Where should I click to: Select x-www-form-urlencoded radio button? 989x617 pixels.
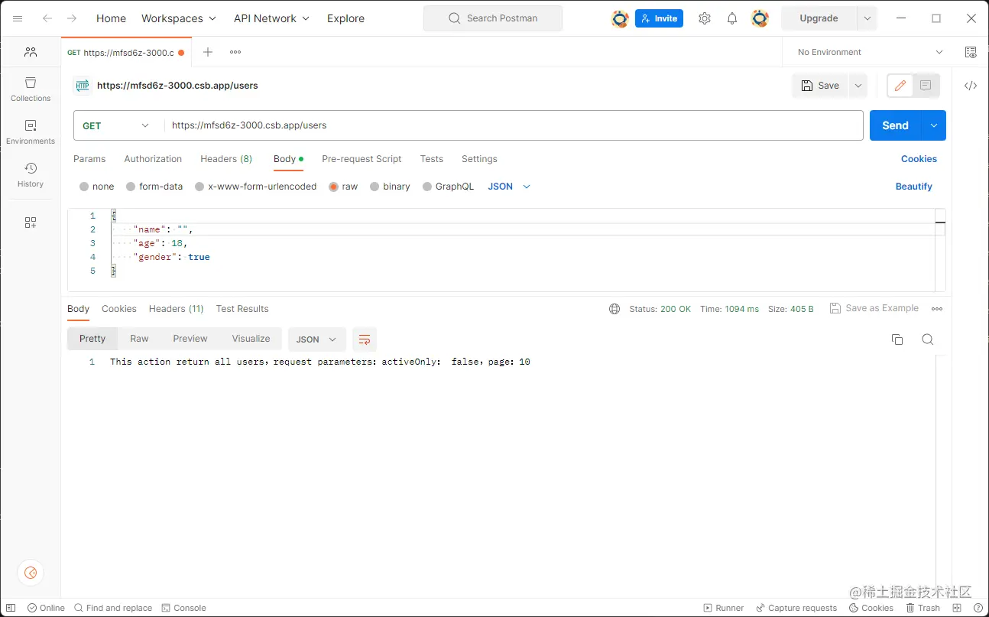199,187
